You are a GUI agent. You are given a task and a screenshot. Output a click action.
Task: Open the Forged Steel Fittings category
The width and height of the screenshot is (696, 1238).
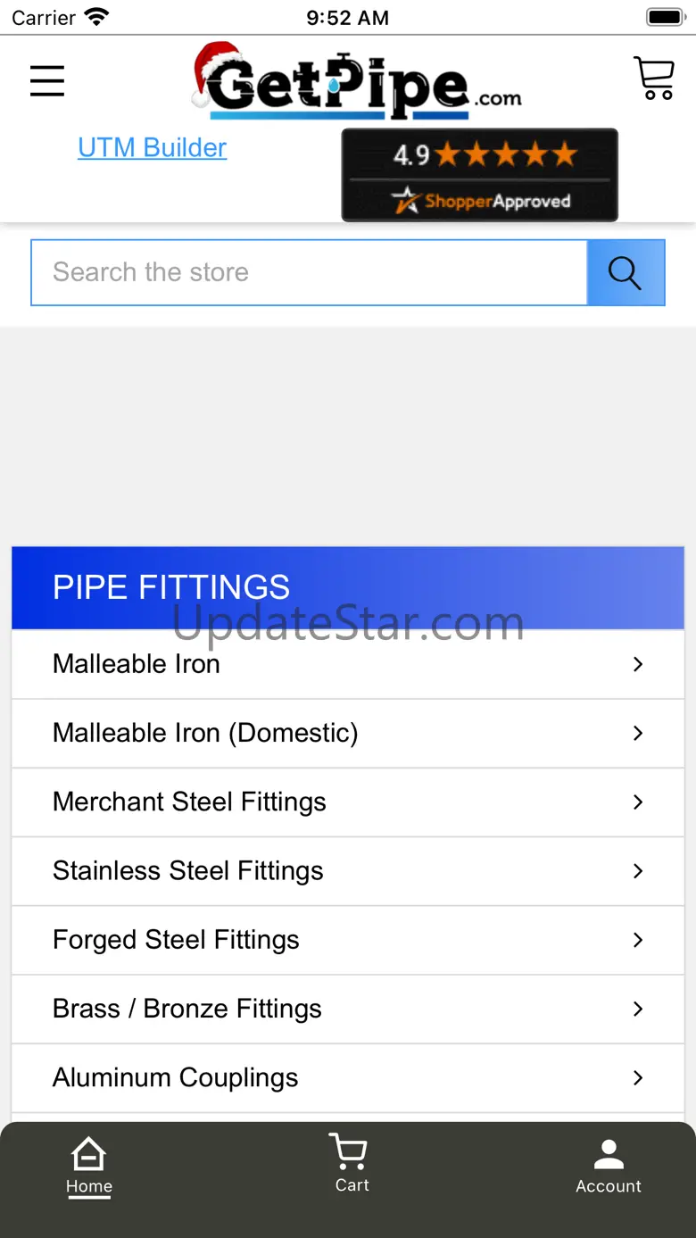click(176, 939)
